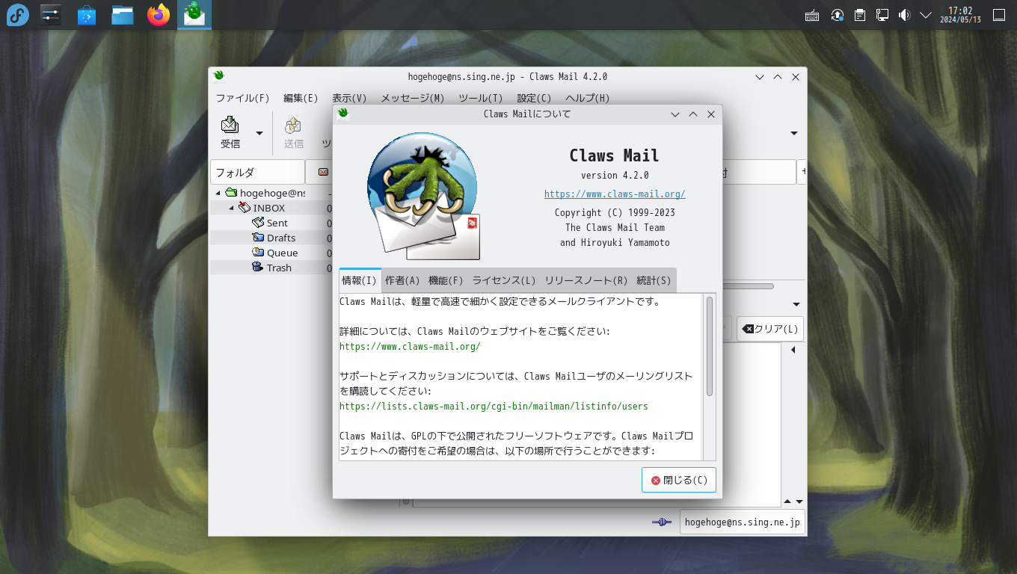
Task: Expand the hidden system tray icons arrow
Action: coord(926,15)
